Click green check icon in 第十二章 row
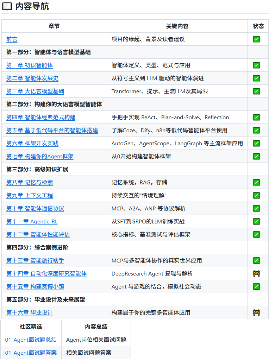This screenshot has height=361, width=269. pyautogui.click(x=256, y=235)
